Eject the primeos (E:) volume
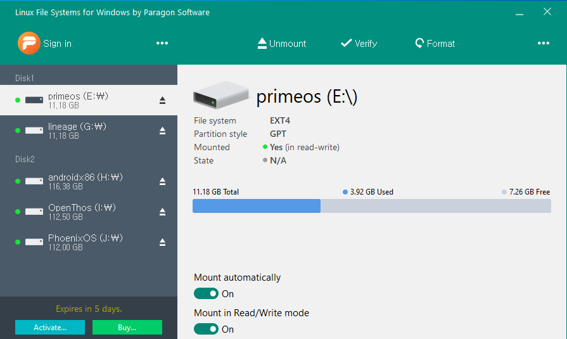 coord(162,100)
